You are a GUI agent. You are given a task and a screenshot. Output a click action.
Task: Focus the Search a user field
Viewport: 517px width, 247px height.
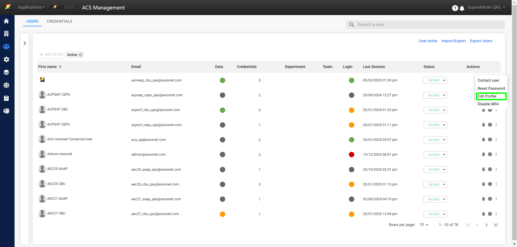pos(428,25)
